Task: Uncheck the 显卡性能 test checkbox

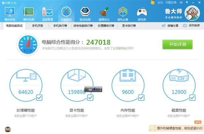Action: 90,98
